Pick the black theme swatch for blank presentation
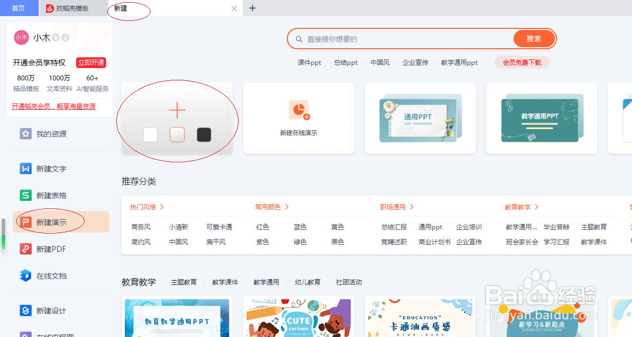Image resolution: width=632 pixels, height=337 pixels. pos(204,135)
